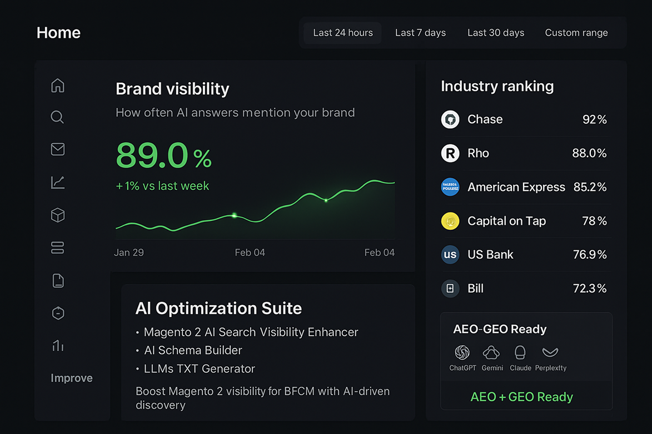Click the Gemini cloud icon
This screenshot has width=652, height=434.
click(x=492, y=352)
